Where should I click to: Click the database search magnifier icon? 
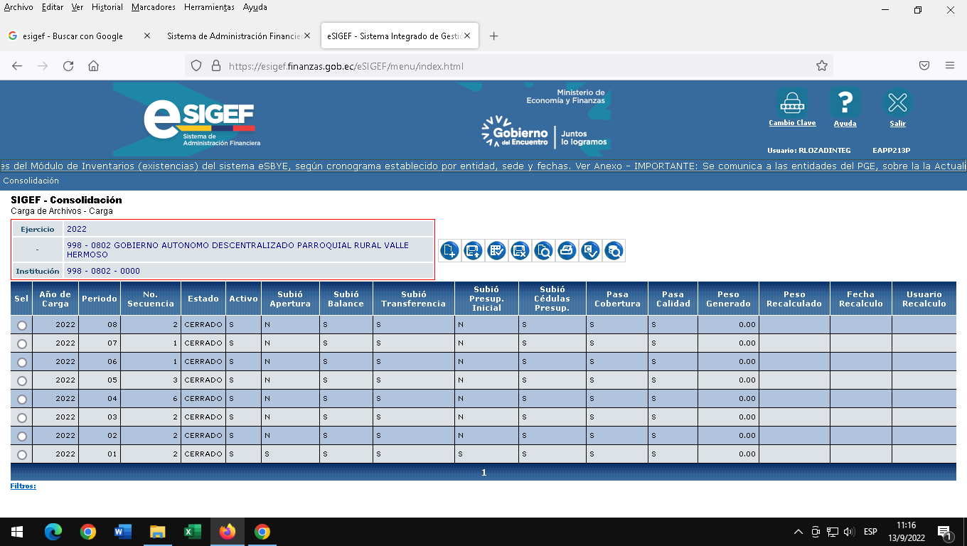point(614,250)
